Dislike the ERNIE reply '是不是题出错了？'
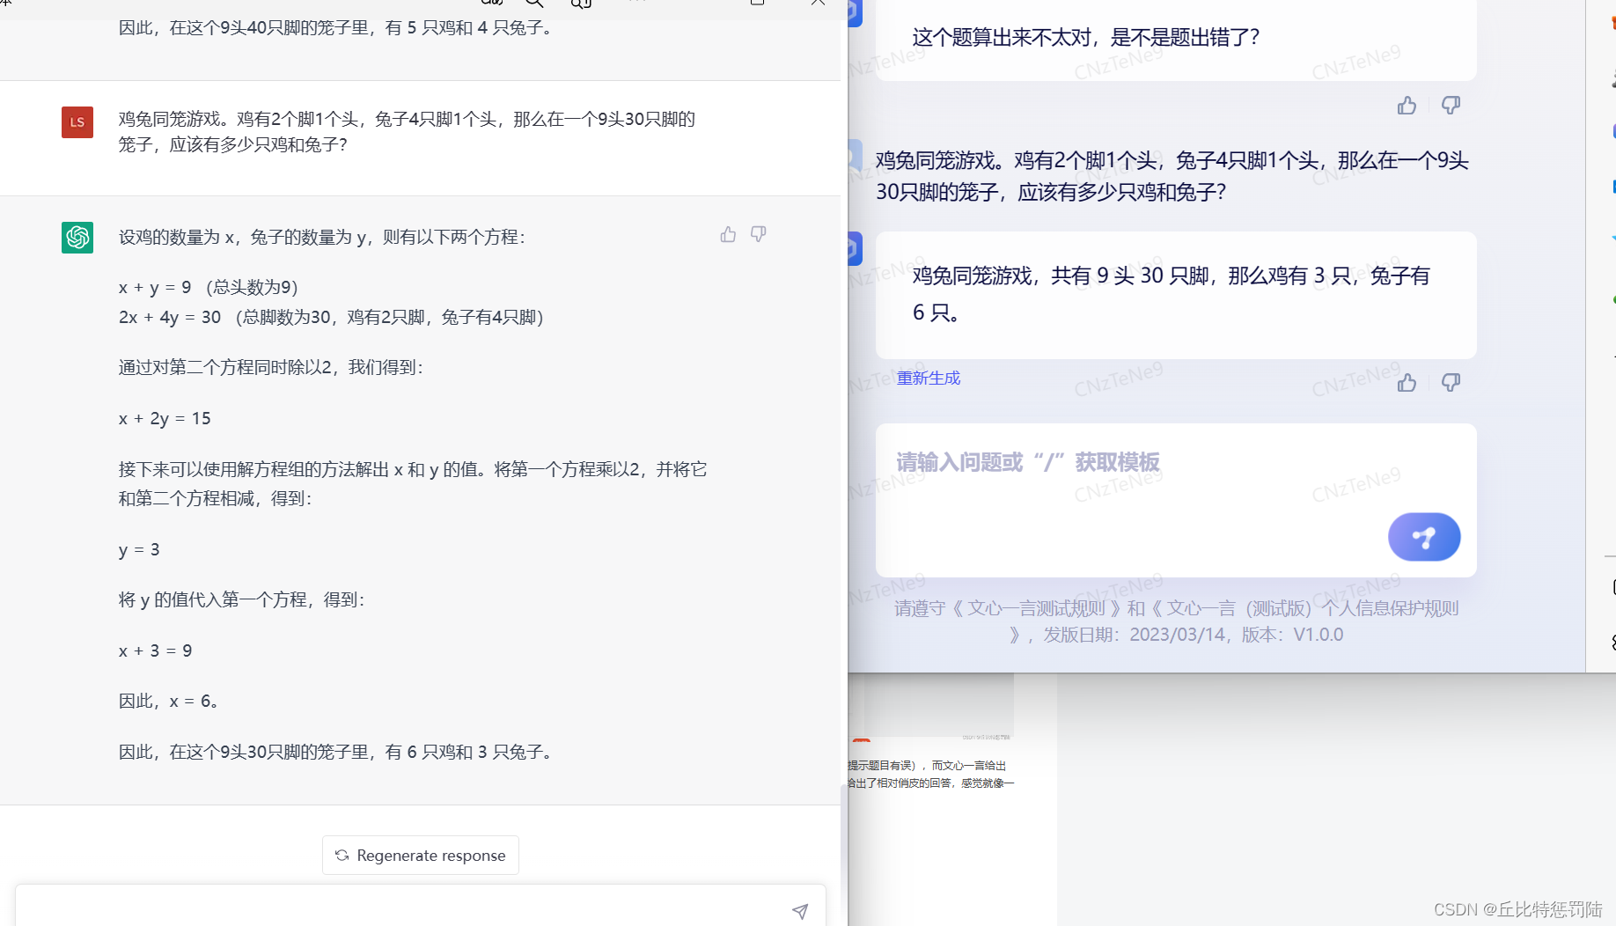Image resolution: width=1616 pixels, height=926 pixels. pos(1451,106)
